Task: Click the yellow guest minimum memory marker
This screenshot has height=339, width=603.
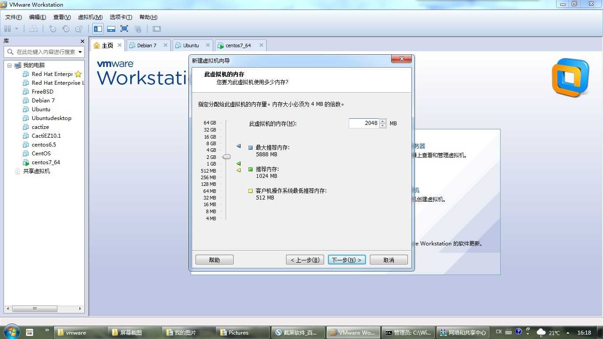Action: pyautogui.click(x=239, y=170)
